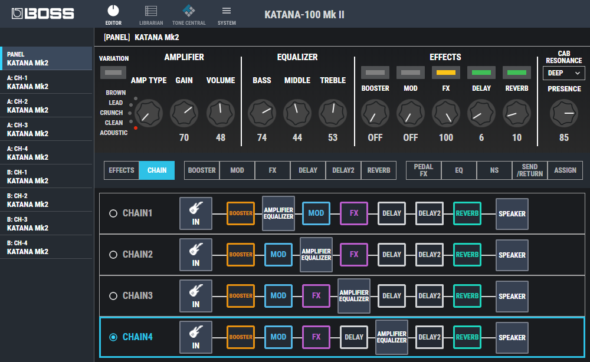
Task: Select Amplifier Equalizer block in CHAIN3
Action: coord(353,296)
